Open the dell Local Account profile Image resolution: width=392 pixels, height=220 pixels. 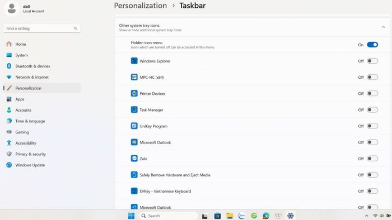pyautogui.click(x=25, y=8)
